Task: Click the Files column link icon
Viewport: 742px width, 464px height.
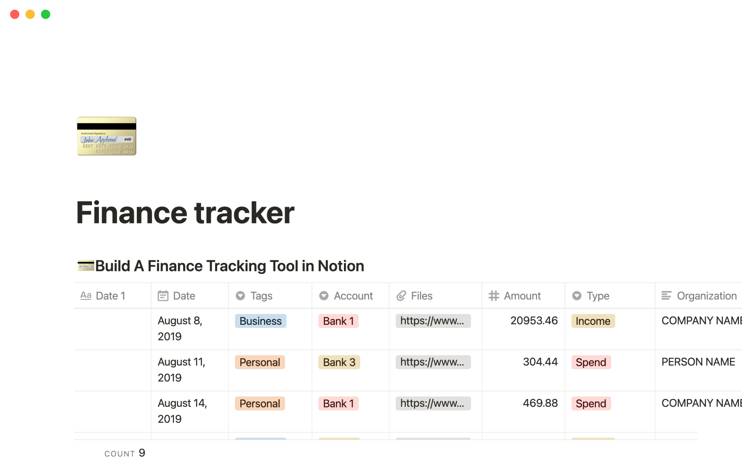Action: pyautogui.click(x=402, y=295)
